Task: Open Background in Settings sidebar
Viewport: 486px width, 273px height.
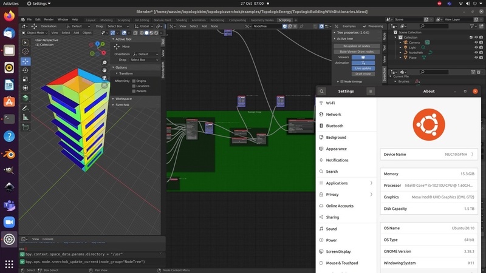Action: pyautogui.click(x=346, y=138)
